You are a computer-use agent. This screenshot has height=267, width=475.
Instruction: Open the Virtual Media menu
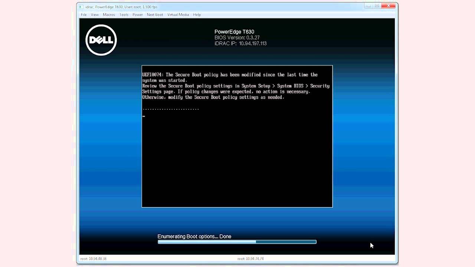click(x=178, y=15)
